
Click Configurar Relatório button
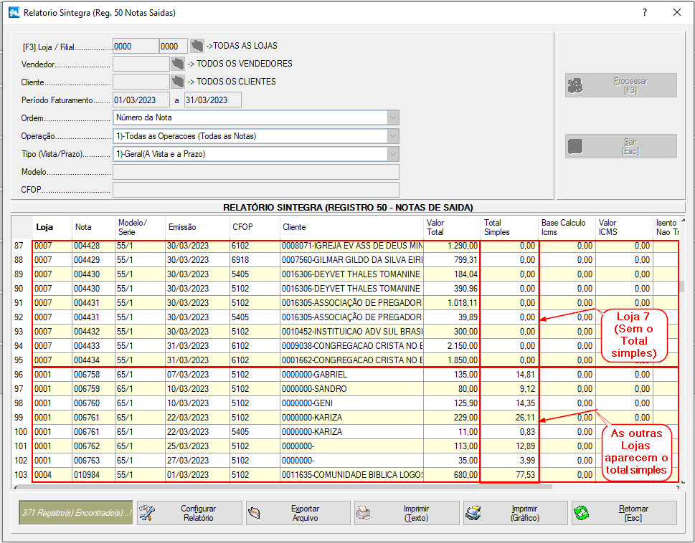pos(189,513)
